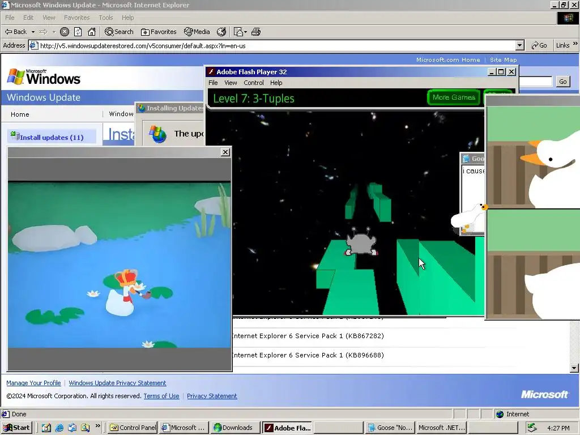Click the Internet zone globe in status bar
The image size is (580, 435).
500,414
